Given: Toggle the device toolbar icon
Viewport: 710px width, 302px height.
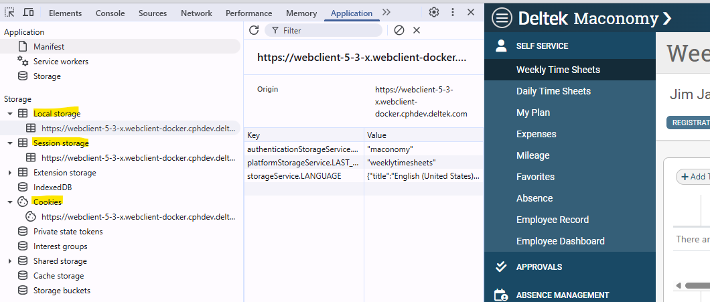Looking at the screenshot, I should [28, 13].
